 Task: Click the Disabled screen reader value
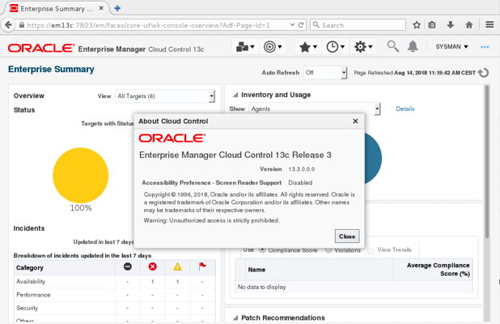(300, 183)
